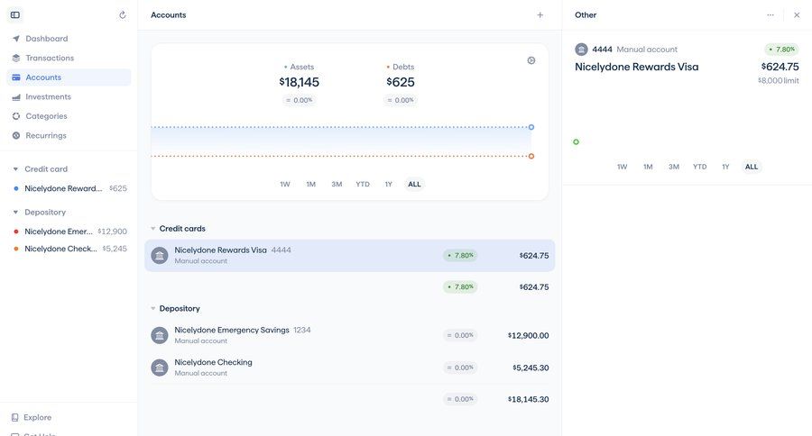Viewport: 812px width, 436px height.
Task: Select YTD range in detail panel
Action: 699,167
